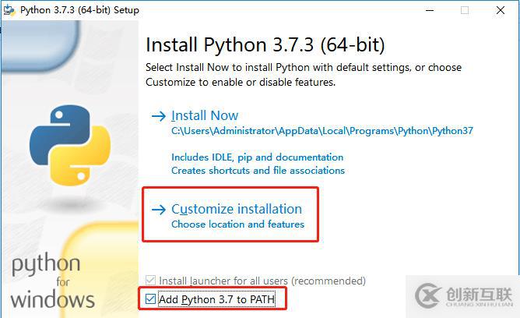Click the greyed-out maximize button
The image size is (520, 318).
pyautogui.click(x=465, y=10)
